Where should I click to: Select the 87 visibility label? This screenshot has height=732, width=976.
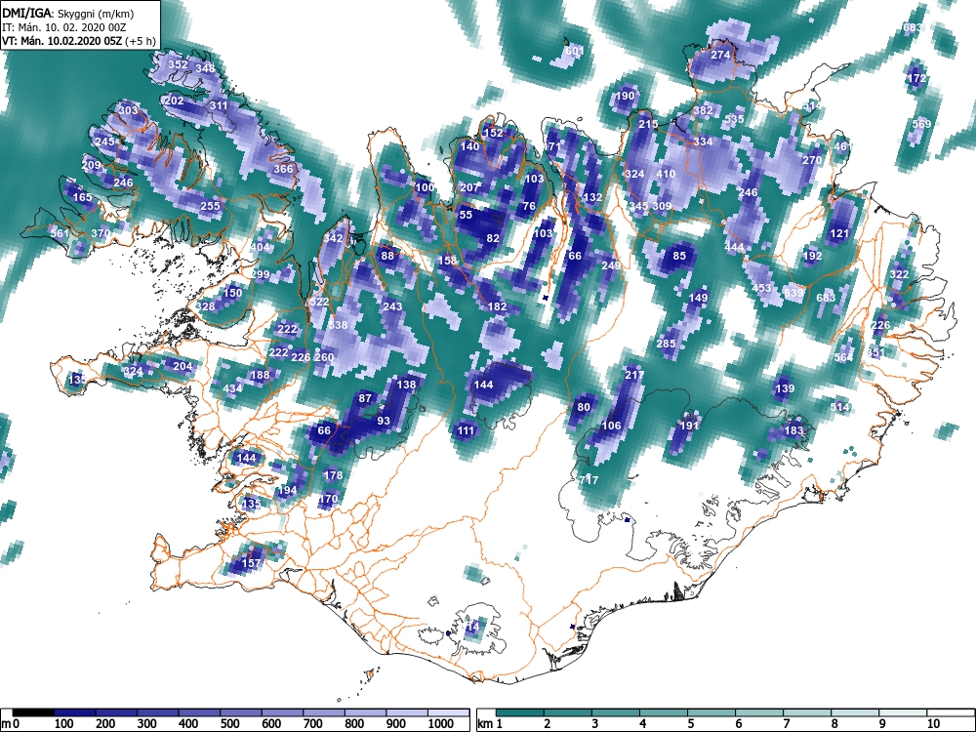tap(365, 398)
